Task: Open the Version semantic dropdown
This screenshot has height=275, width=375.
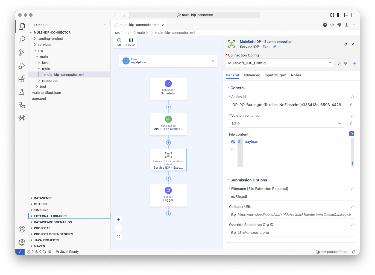Action: tap(340, 123)
